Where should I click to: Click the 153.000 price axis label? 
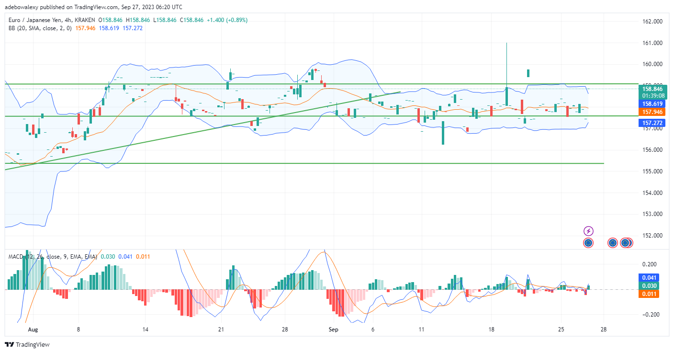coord(652,214)
